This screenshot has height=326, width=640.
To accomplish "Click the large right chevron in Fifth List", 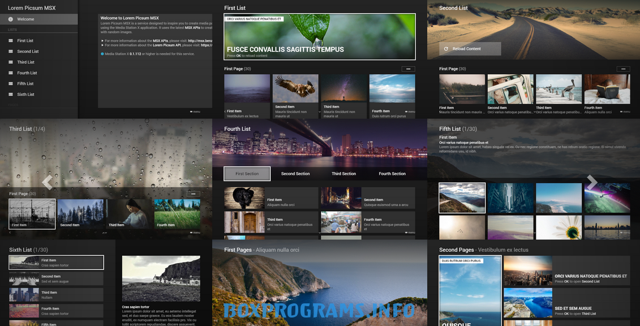I will (592, 182).
